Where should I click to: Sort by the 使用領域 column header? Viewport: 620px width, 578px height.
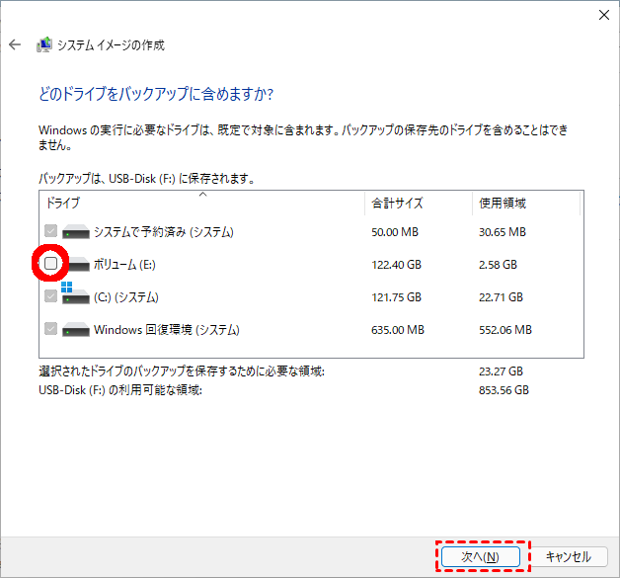tap(503, 204)
